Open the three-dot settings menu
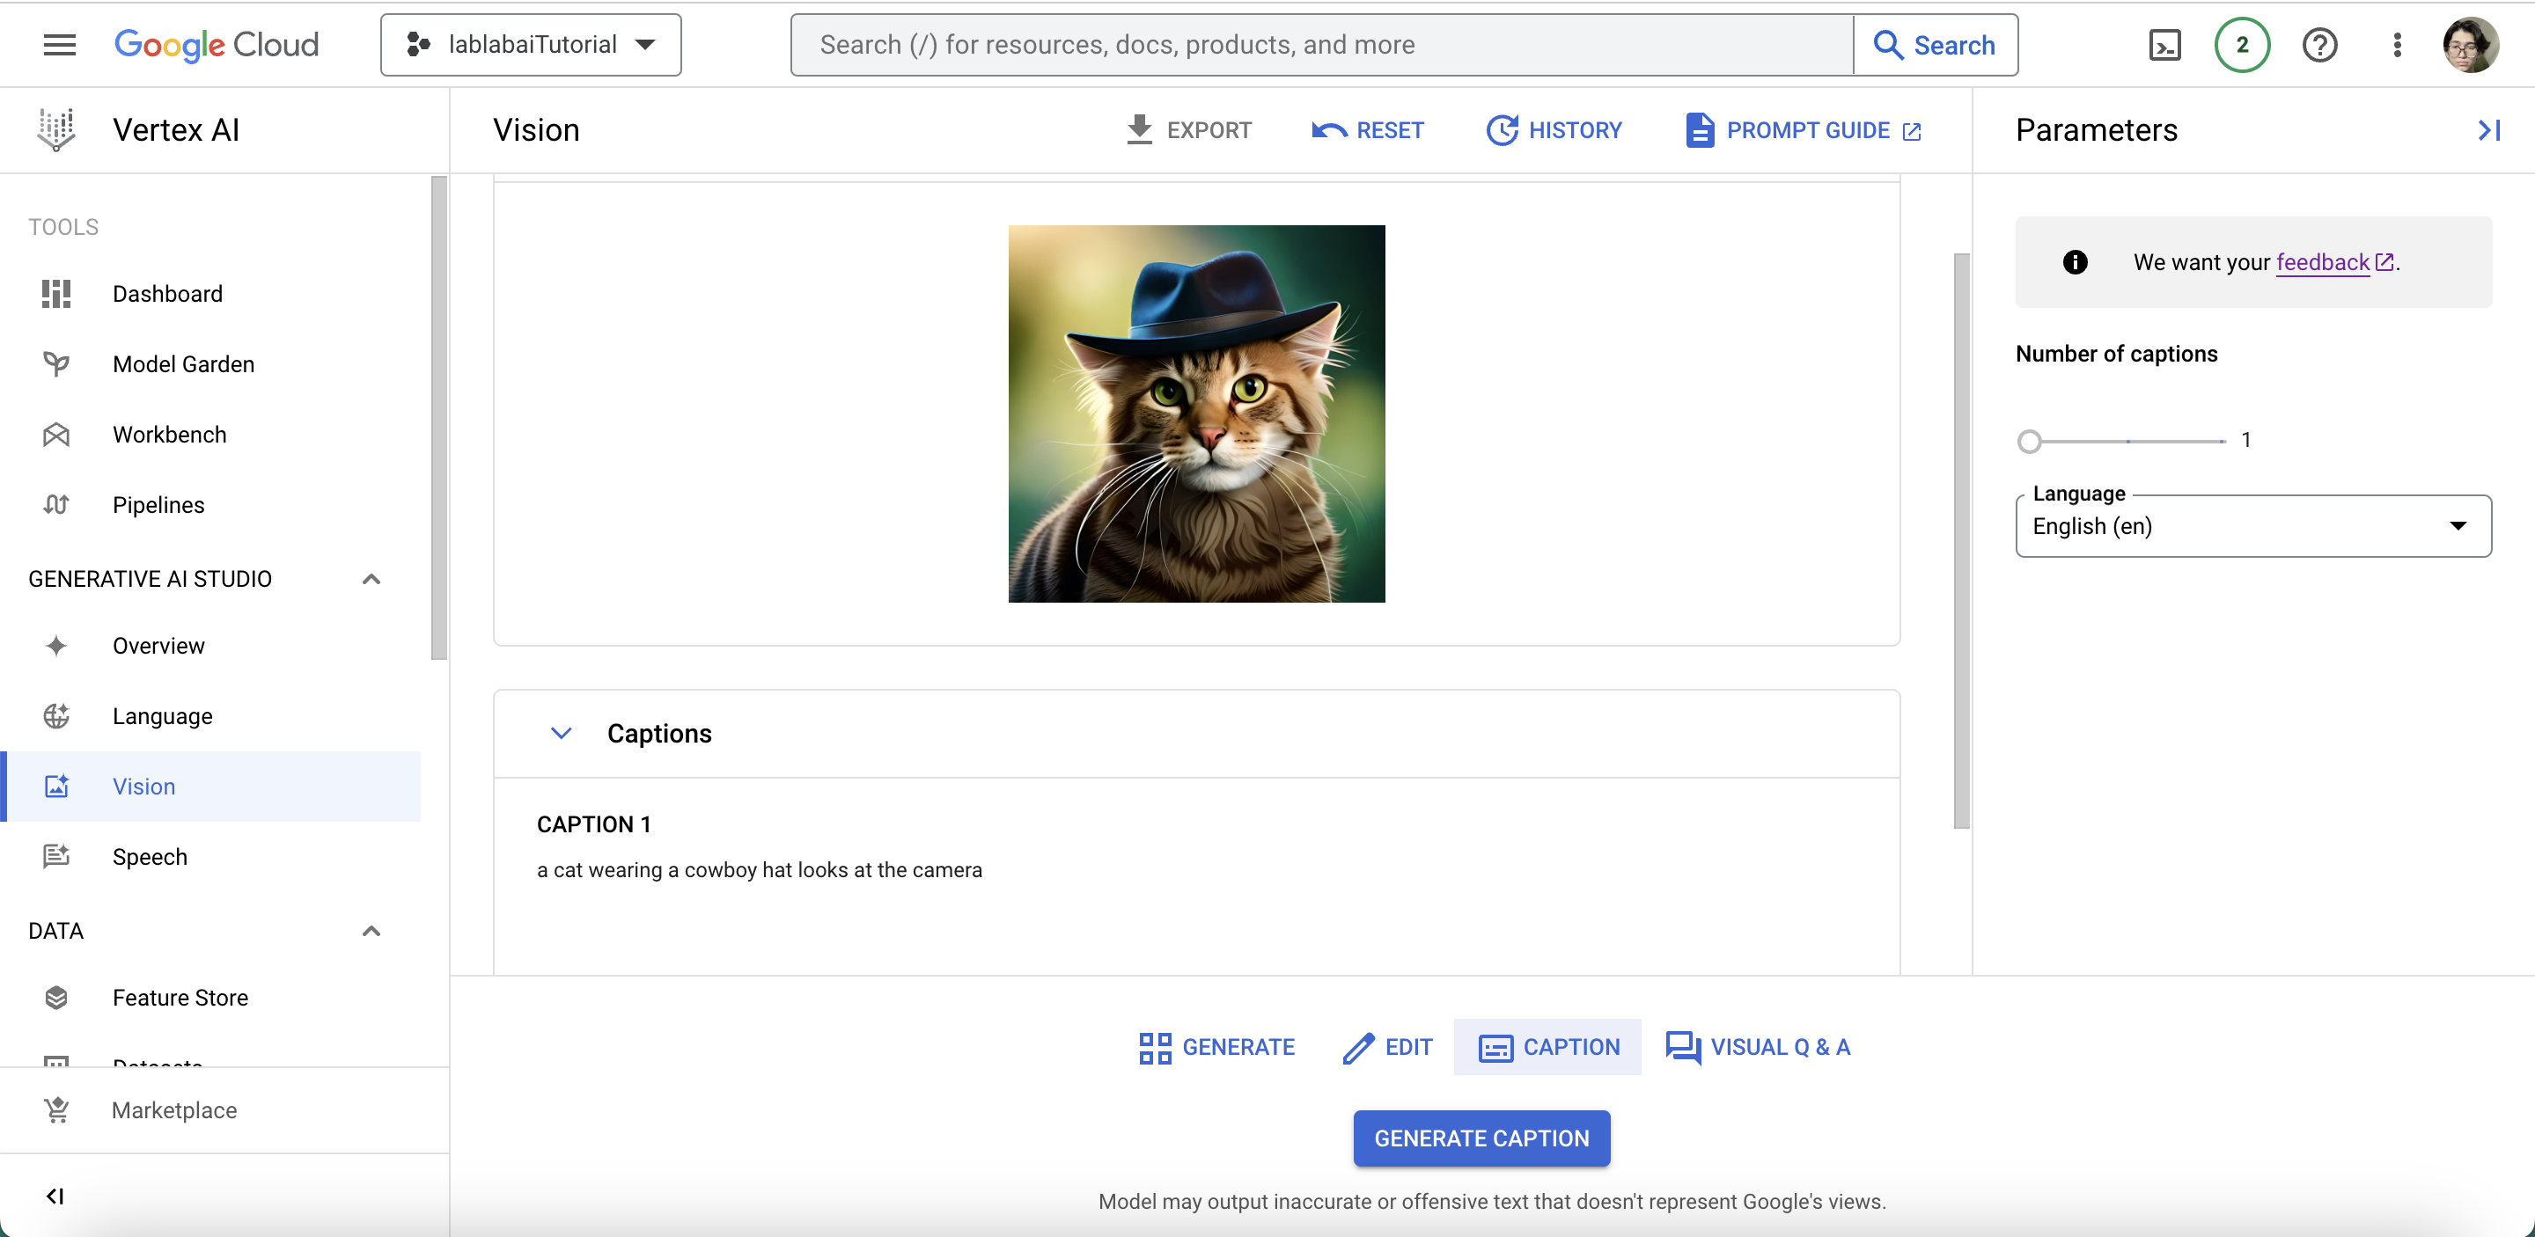Screen dimensions: 2535x1237 (x=2397, y=45)
